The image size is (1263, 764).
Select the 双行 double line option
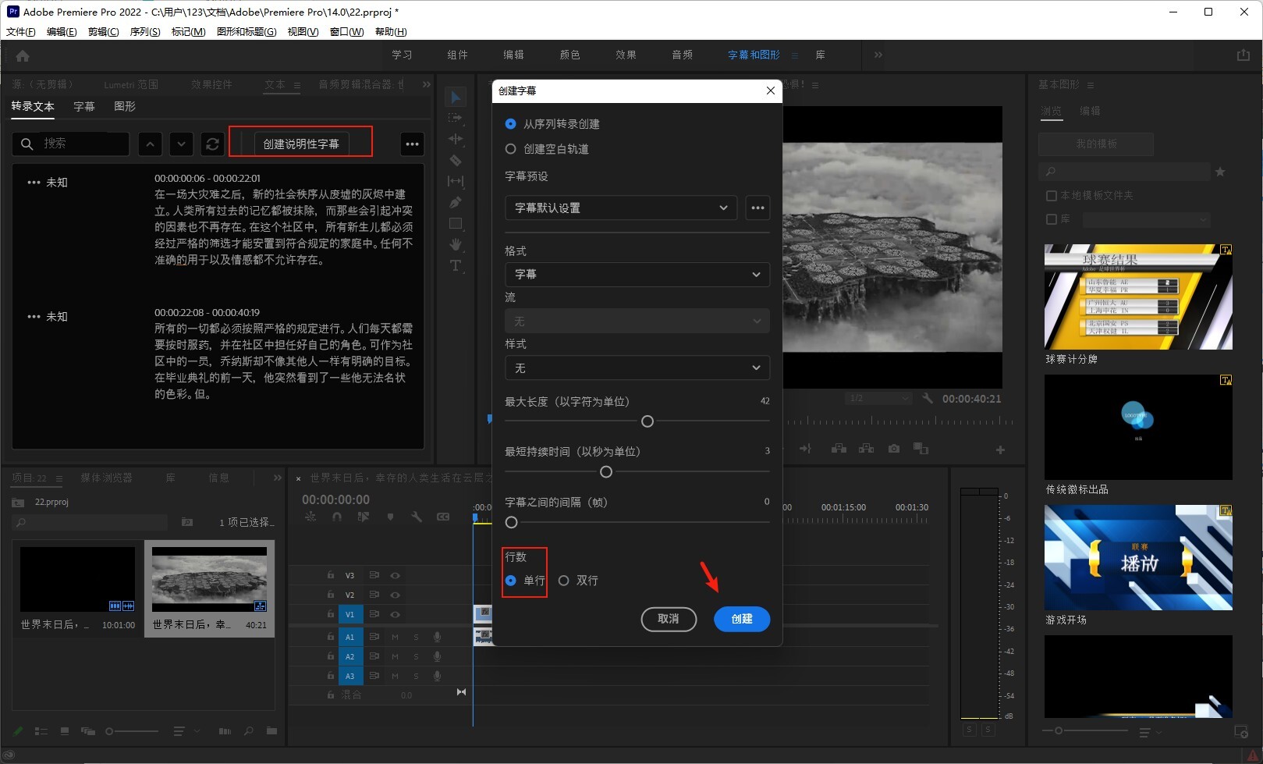point(564,581)
